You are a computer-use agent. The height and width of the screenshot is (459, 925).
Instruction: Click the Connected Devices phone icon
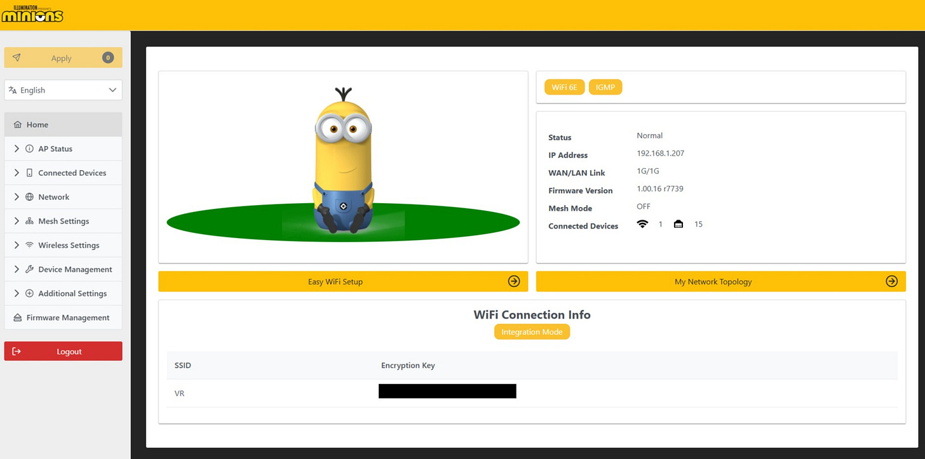(29, 173)
